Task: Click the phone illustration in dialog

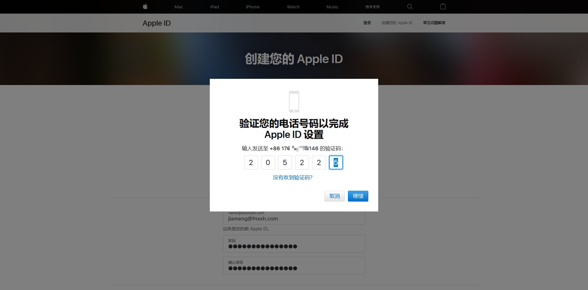Action: (294, 101)
